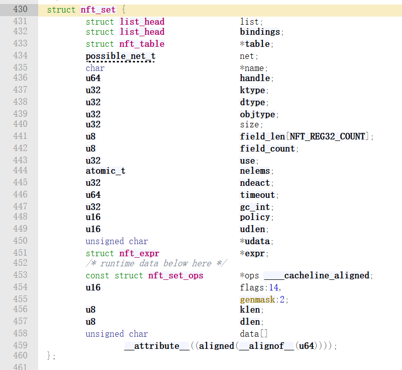This screenshot has height=370, width=402.
Task: Click u8 type on line 441
Action: point(90,136)
